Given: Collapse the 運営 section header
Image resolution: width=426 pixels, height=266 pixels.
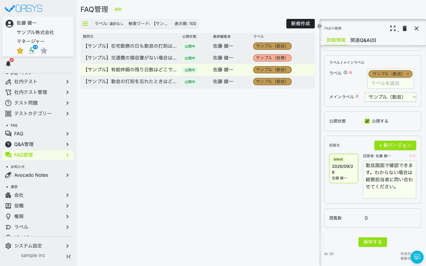Looking at the screenshot, I should [x=12, y=187].
